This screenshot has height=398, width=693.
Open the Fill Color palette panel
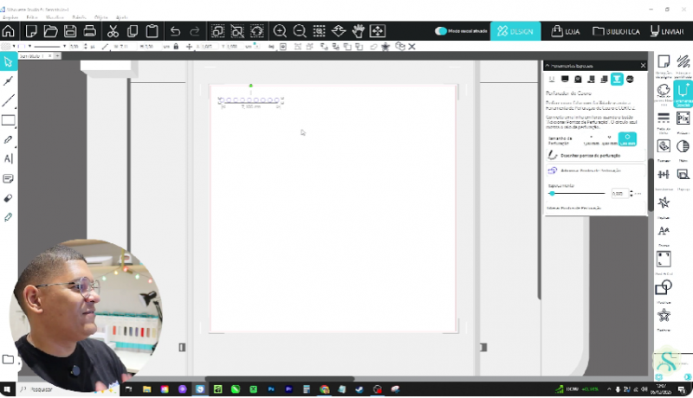tap(664, 91)
